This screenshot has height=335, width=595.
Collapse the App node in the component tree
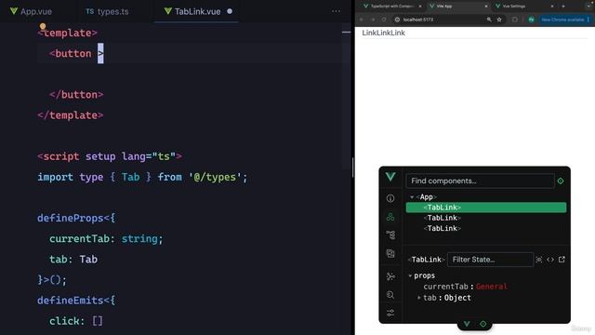[x=412, y=197]
